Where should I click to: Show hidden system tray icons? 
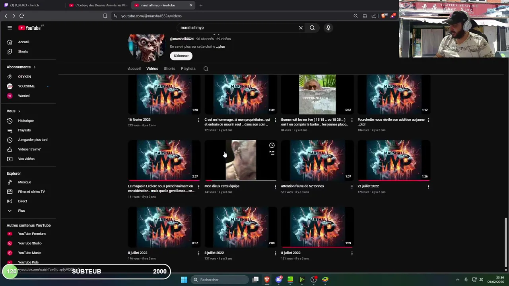(457, 280)
